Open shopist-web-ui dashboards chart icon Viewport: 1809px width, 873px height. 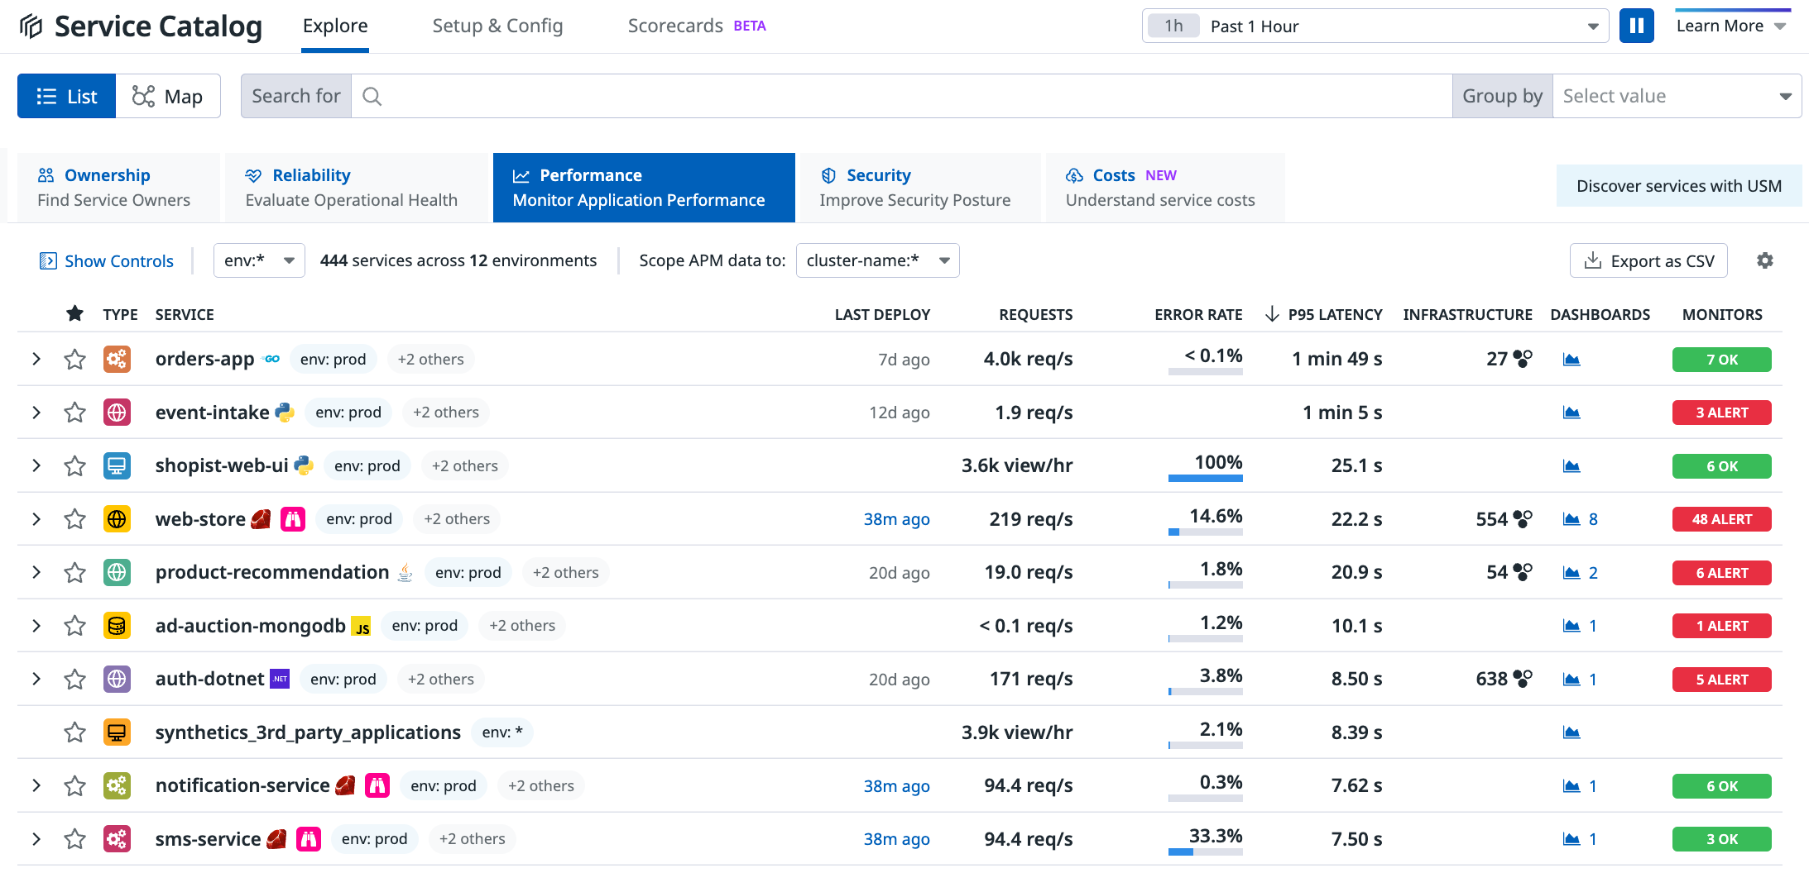[1571, 465]
